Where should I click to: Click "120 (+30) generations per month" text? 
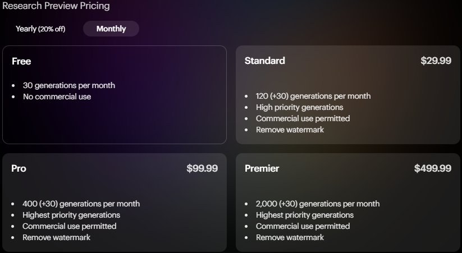point(313,96)
